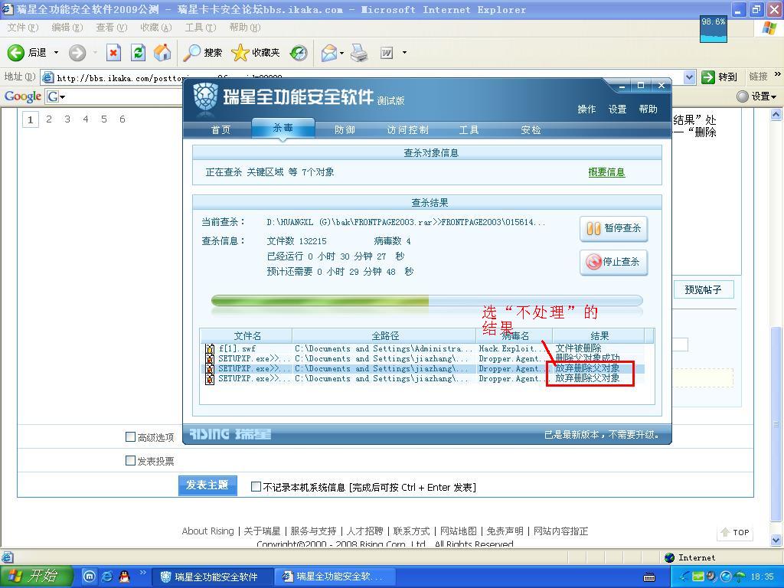The width and height of the screenshot is (784, 588).
Task: Open the Google G search dropdown
Action: click(x=63, y=96)
